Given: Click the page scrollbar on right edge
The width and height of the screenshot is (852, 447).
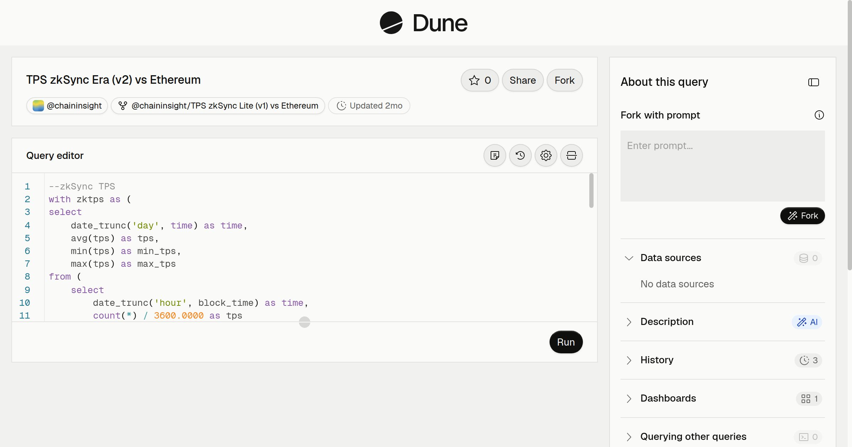Looking at the screenshot, I should 850,135.
